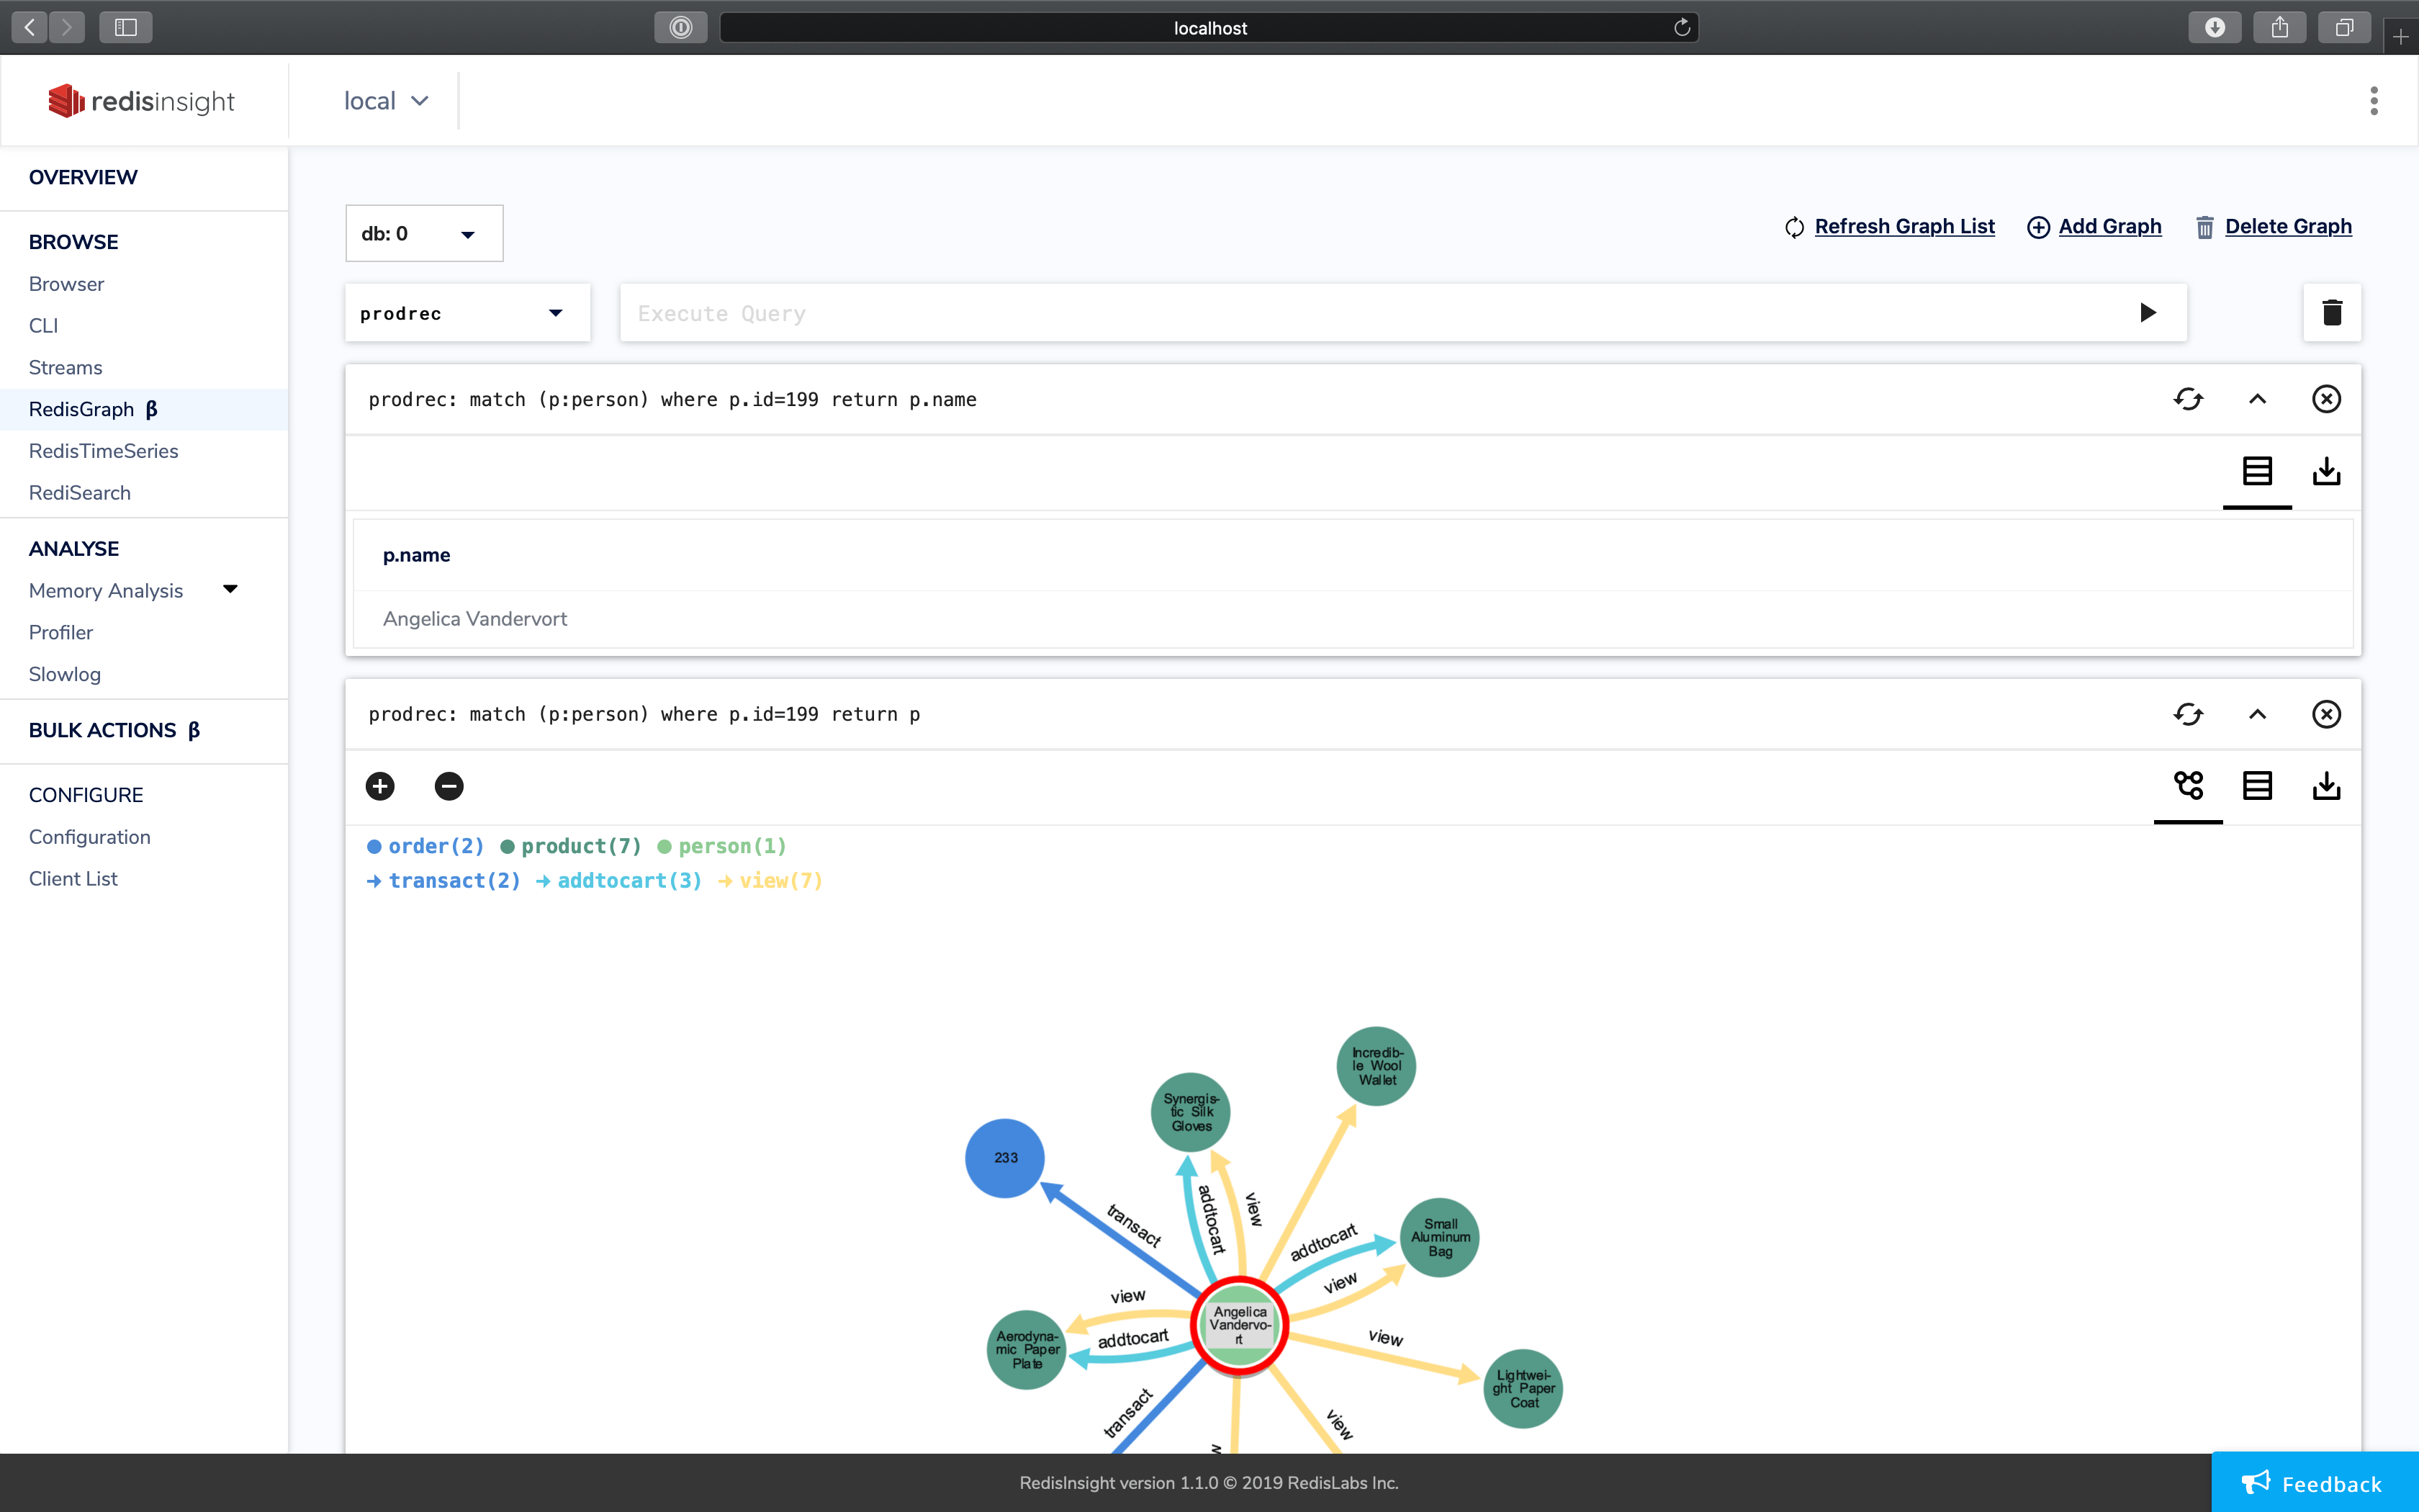Click Add Graph link
The width and height of the screenshot is (2419, 1512).
pos(2109,227)
